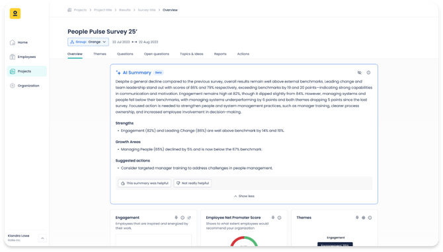443x252 pixels.
Task: Click the yellow app logo
Action: 15,14
